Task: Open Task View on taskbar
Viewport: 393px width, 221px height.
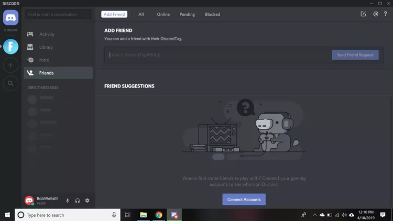Action: (x=127, y=215)
